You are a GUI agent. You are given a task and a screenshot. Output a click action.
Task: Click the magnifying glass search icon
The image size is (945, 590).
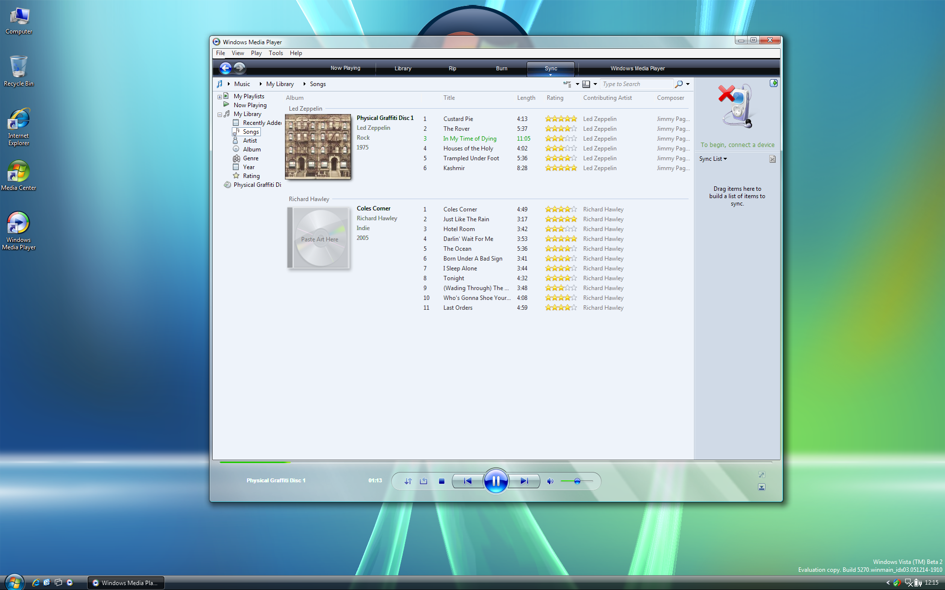[679, 84]
